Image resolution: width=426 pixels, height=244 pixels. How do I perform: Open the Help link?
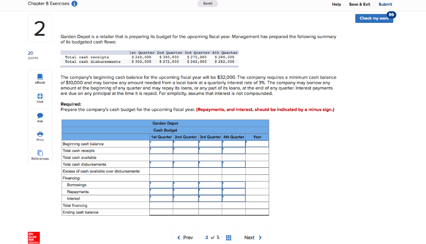[337, 4]
